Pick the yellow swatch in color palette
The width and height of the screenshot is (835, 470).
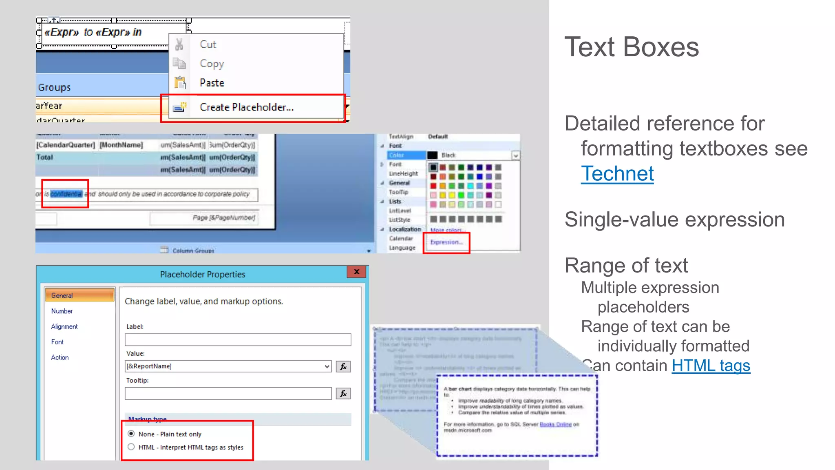click(452, 195)
